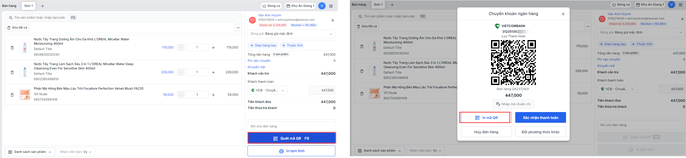Delete the L'OREAL Moisturizing 400ml row, left screenshot
This screenshot has width=686, height=158.
coord(12,48)
